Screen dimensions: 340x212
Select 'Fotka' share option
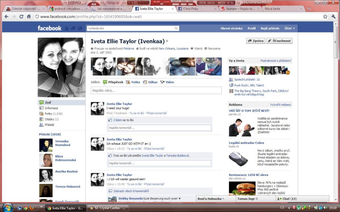pos(133,82)
